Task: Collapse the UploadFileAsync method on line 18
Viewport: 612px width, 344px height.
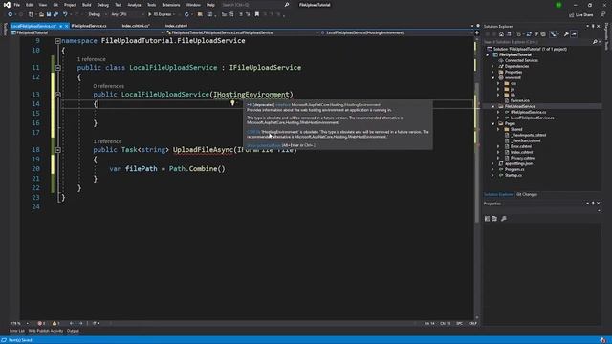Action: click(57, 150)
